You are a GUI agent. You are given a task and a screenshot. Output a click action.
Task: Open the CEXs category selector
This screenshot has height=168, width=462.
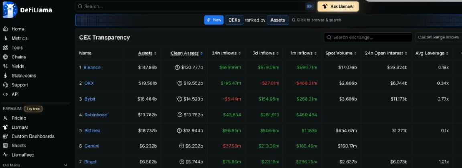click(234, 20)
